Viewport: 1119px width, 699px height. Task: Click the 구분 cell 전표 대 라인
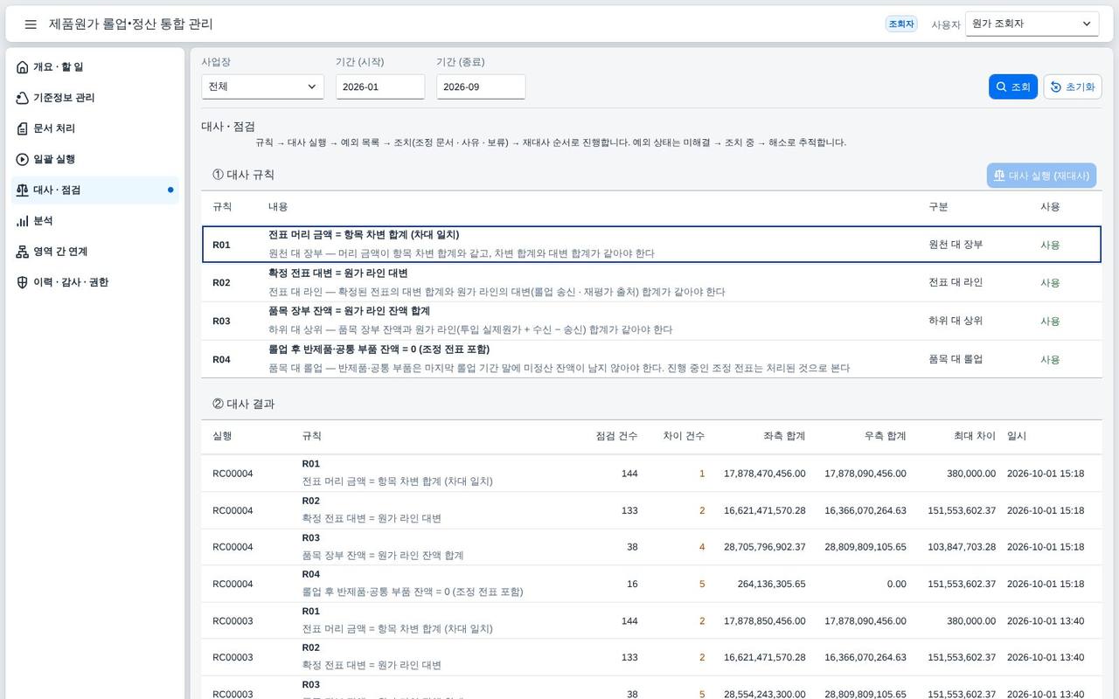click(956, 282)
